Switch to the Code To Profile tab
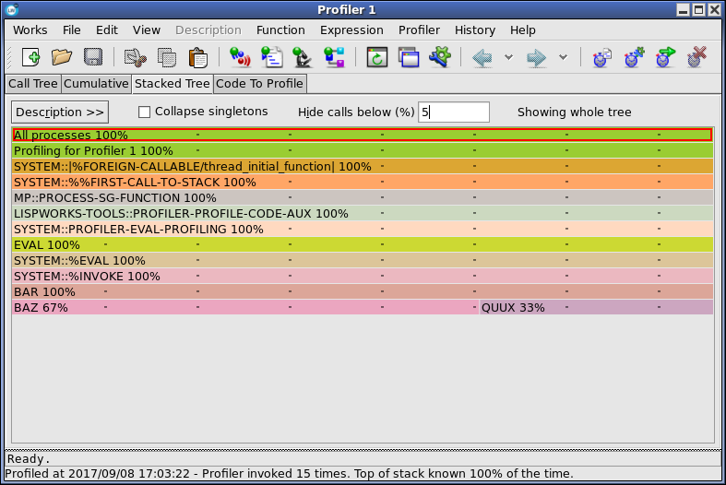The image size is (726, 485). pos(259,84)
